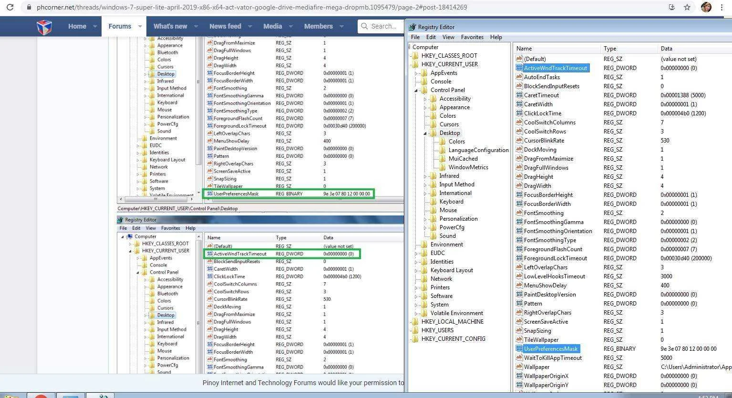Expand the Personalization key
Screen dimensions: 732x398
pyautogui.click(x=425, y=219)
